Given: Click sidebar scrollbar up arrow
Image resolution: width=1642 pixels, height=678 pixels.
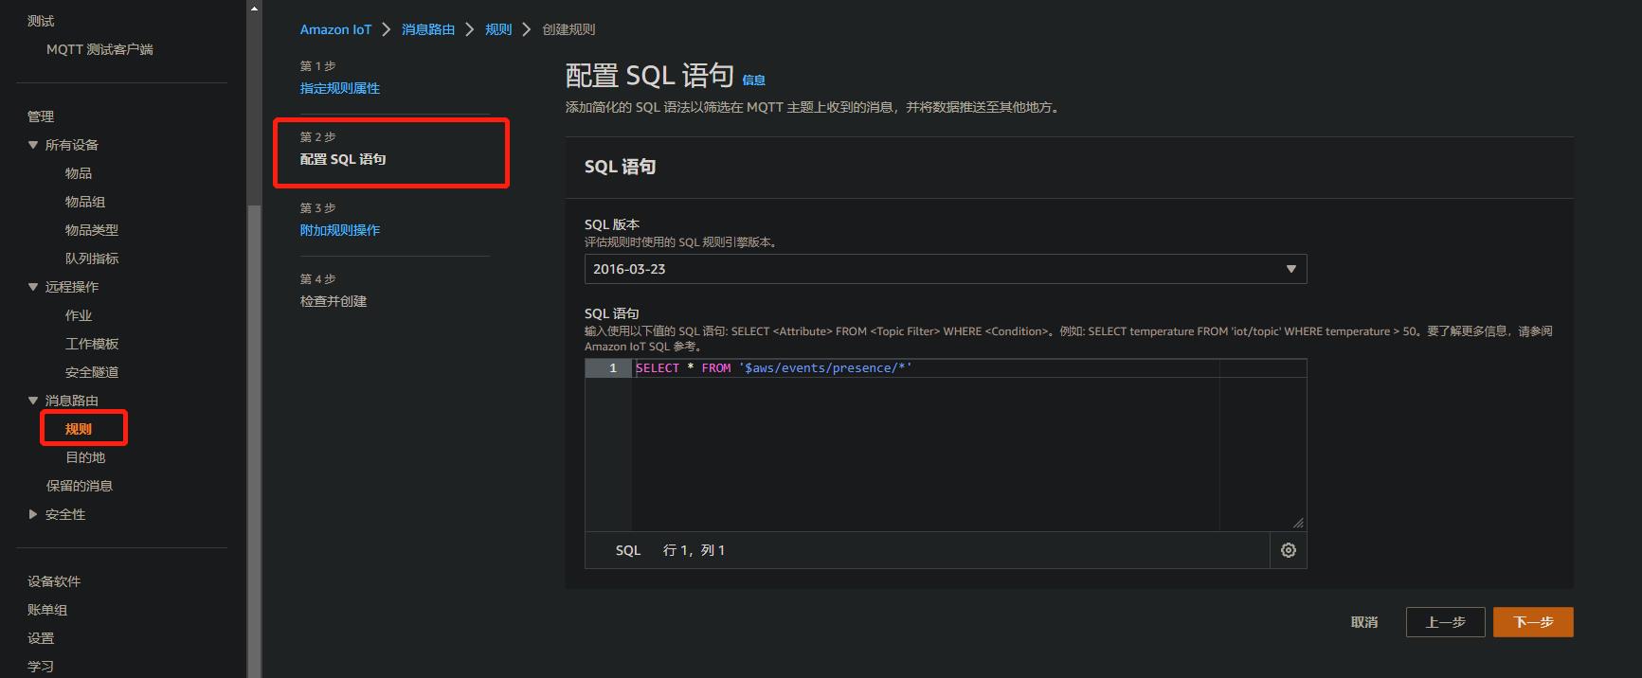Looking at the screenshot, I should (253, 8).
